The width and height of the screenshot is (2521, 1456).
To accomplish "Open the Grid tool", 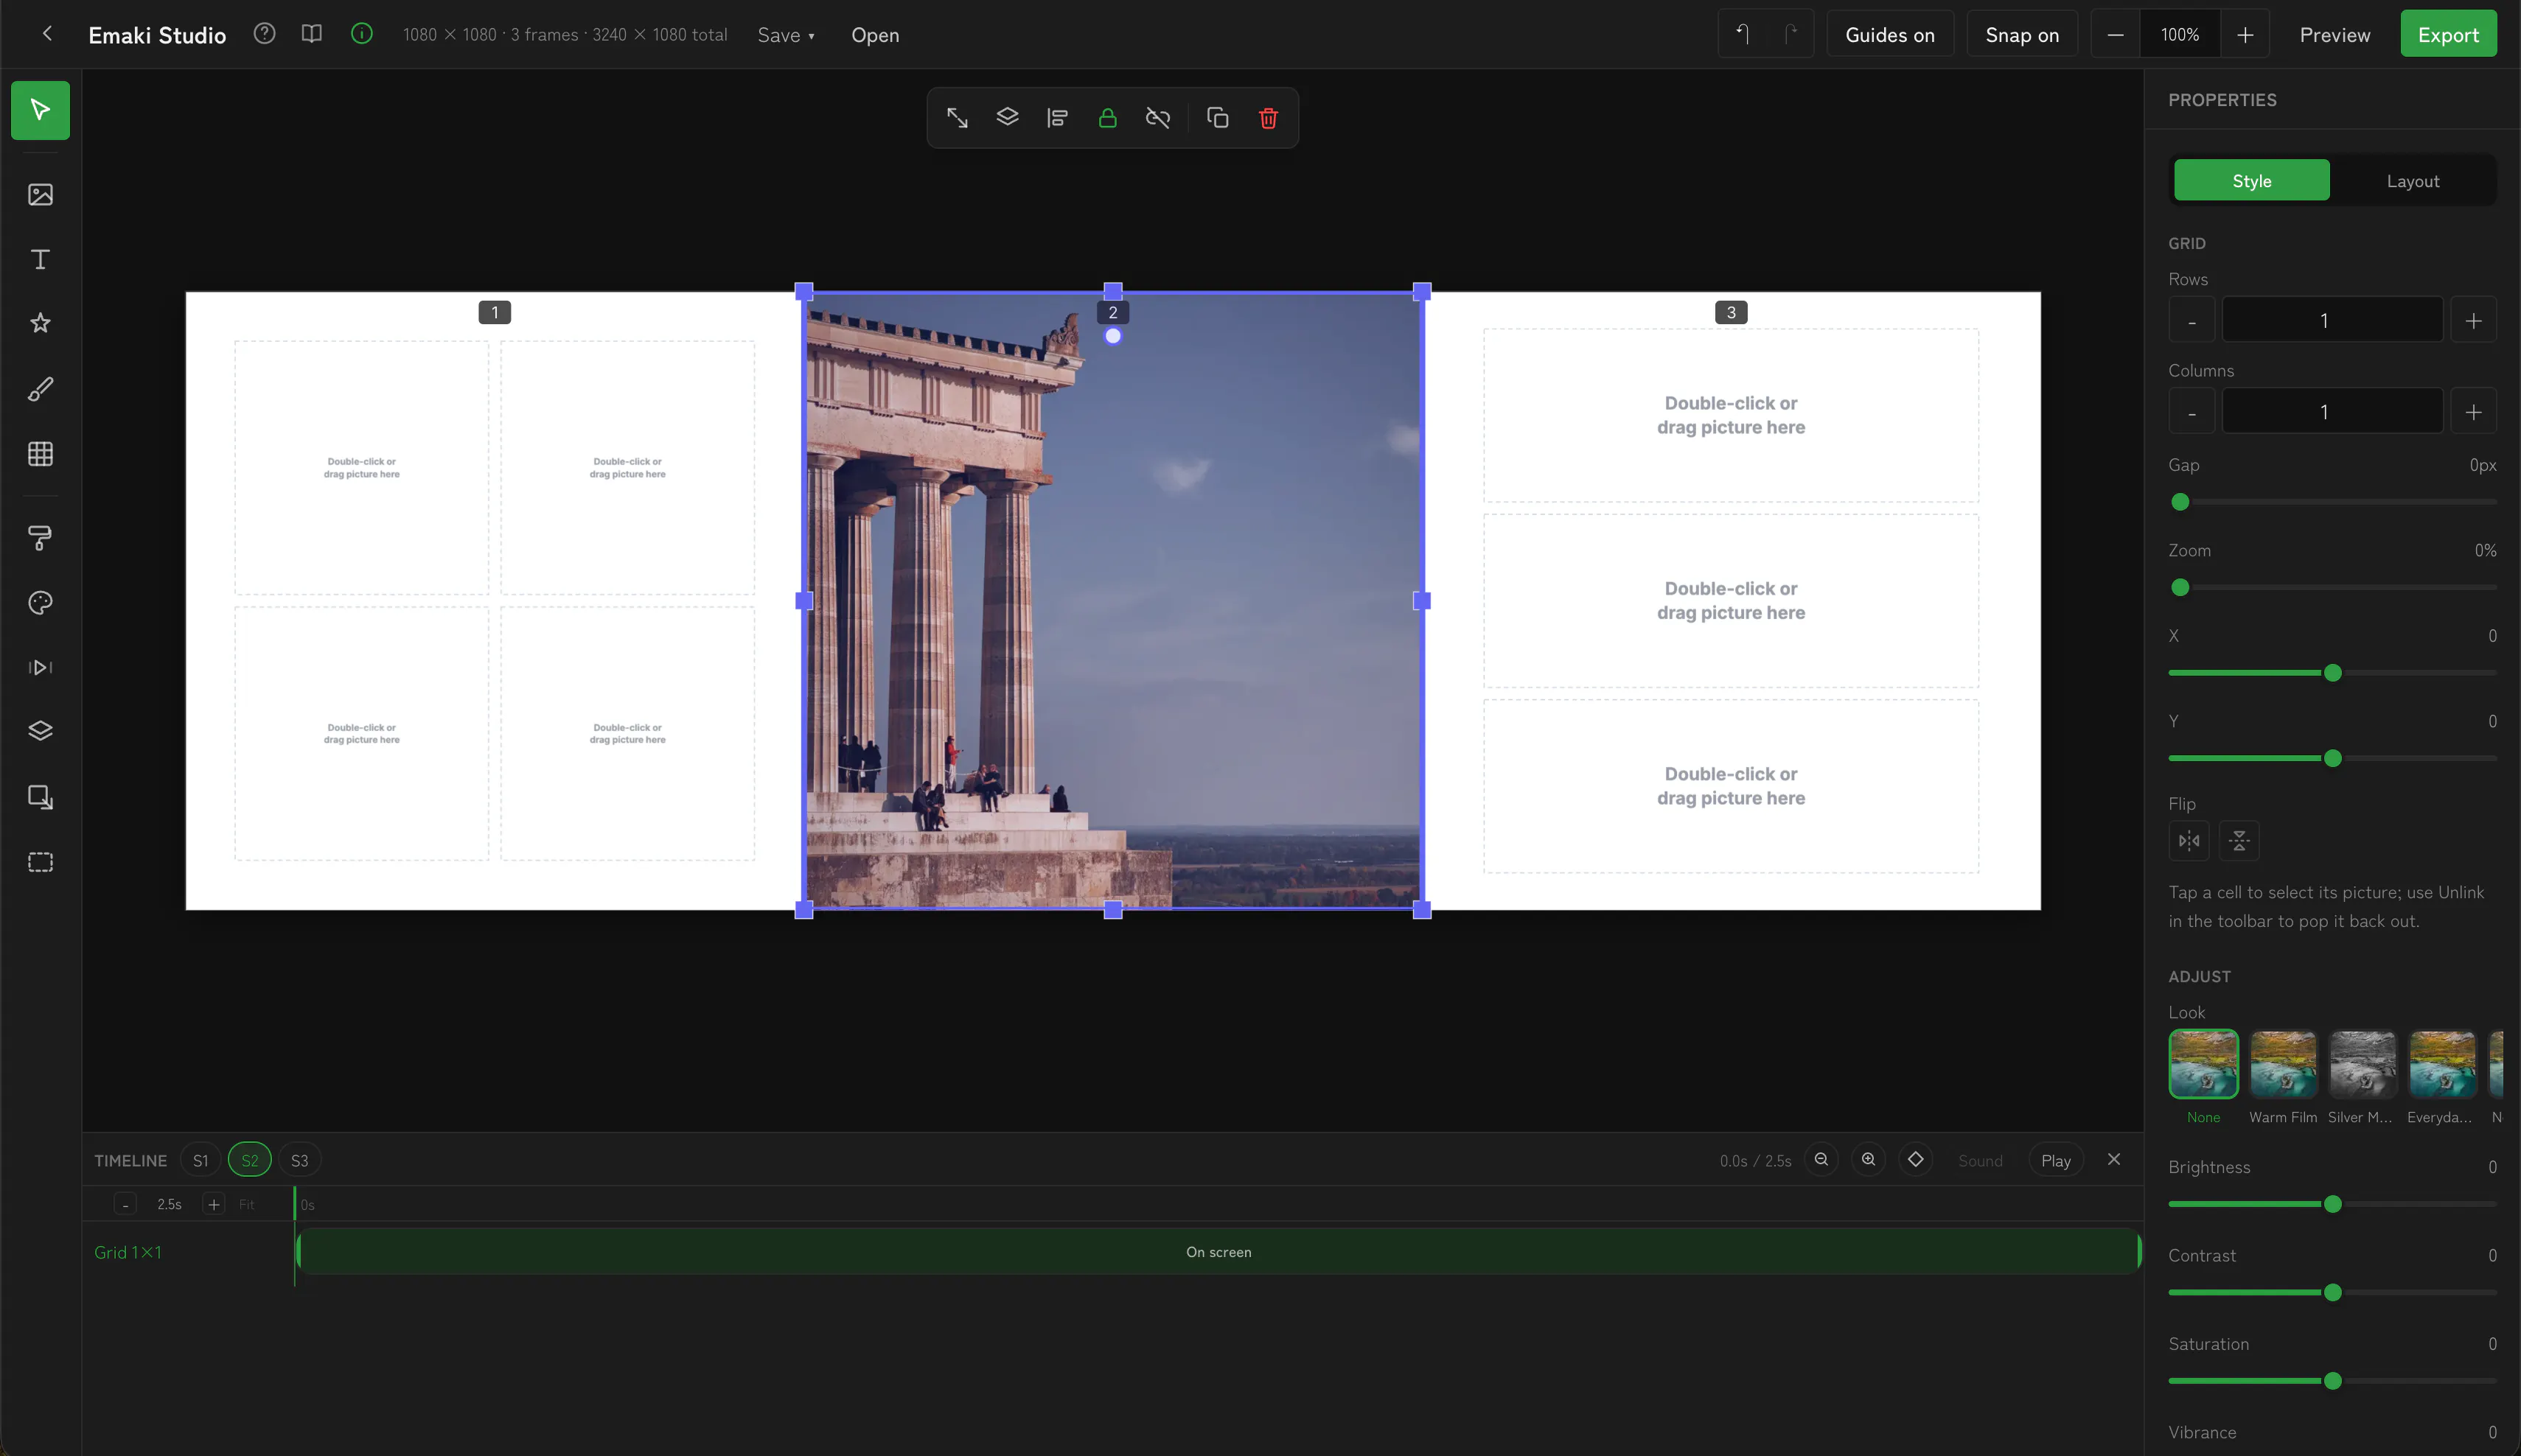I will (40, 454).
